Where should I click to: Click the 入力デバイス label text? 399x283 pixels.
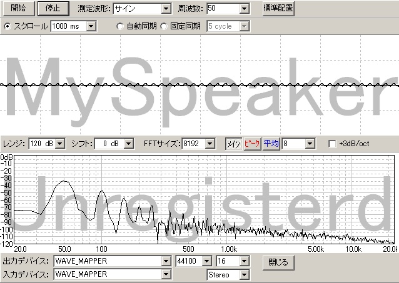[26, 274]
